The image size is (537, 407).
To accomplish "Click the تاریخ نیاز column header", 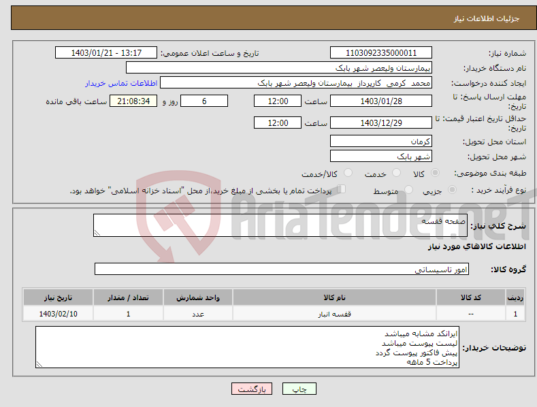I will [59, 297].
